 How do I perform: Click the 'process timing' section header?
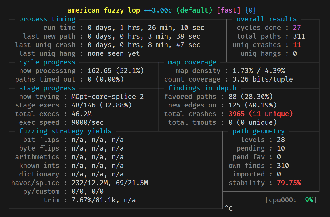point(47,19)
